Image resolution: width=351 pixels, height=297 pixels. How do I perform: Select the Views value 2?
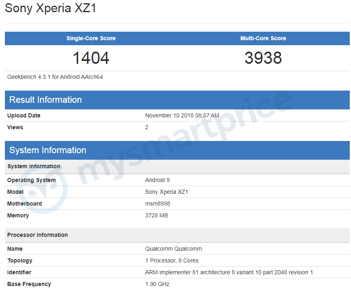click(147, 127)
